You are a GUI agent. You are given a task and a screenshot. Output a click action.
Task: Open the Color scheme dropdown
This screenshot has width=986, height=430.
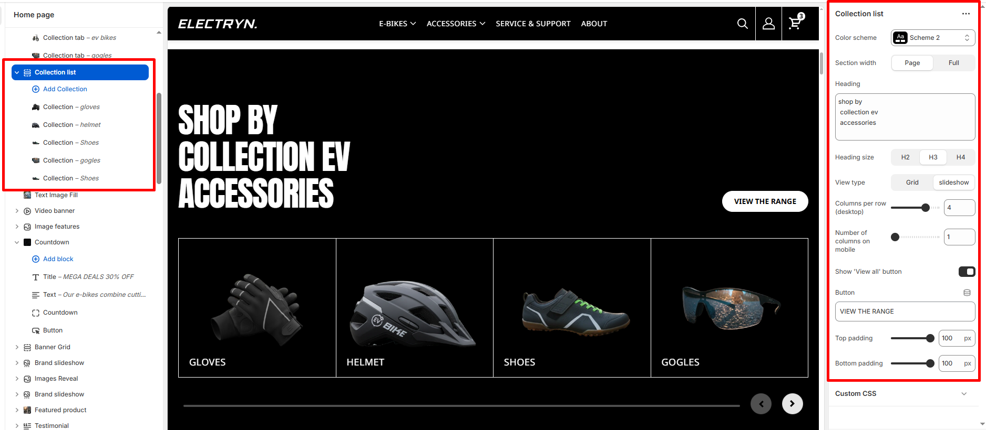coord(933,38)
